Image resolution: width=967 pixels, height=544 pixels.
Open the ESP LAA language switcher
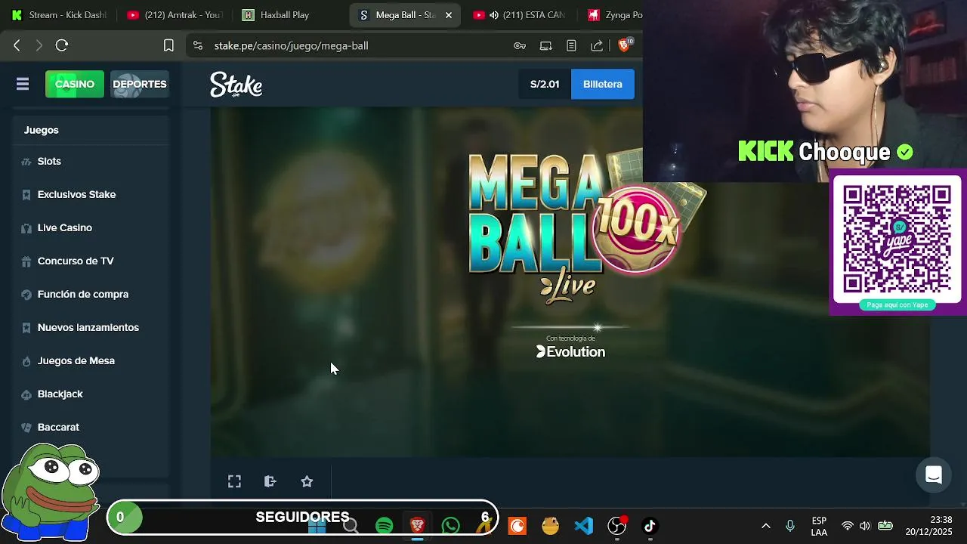click(x=819, y=526)
